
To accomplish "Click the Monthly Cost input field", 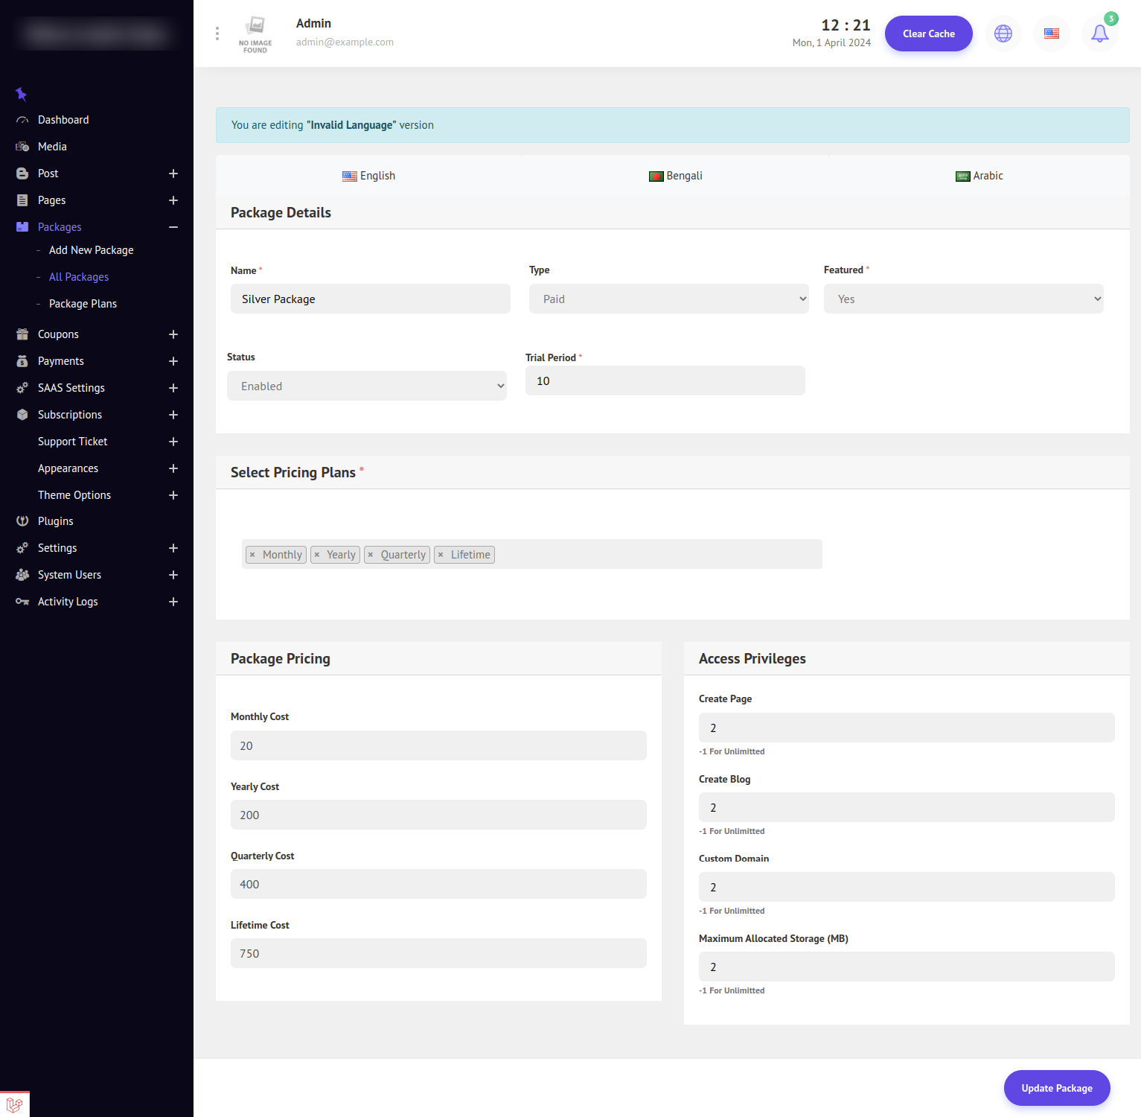I will pyautogui.click(x=438, y=745).
